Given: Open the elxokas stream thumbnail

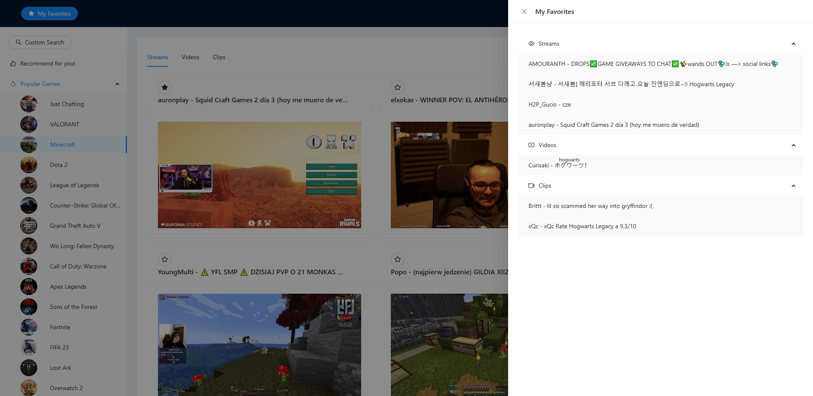Looking at the screenshot, I should click(449, 175).
